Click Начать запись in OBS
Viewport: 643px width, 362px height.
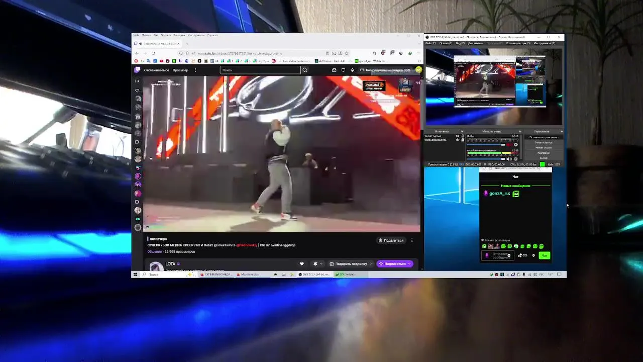[544, 142]
